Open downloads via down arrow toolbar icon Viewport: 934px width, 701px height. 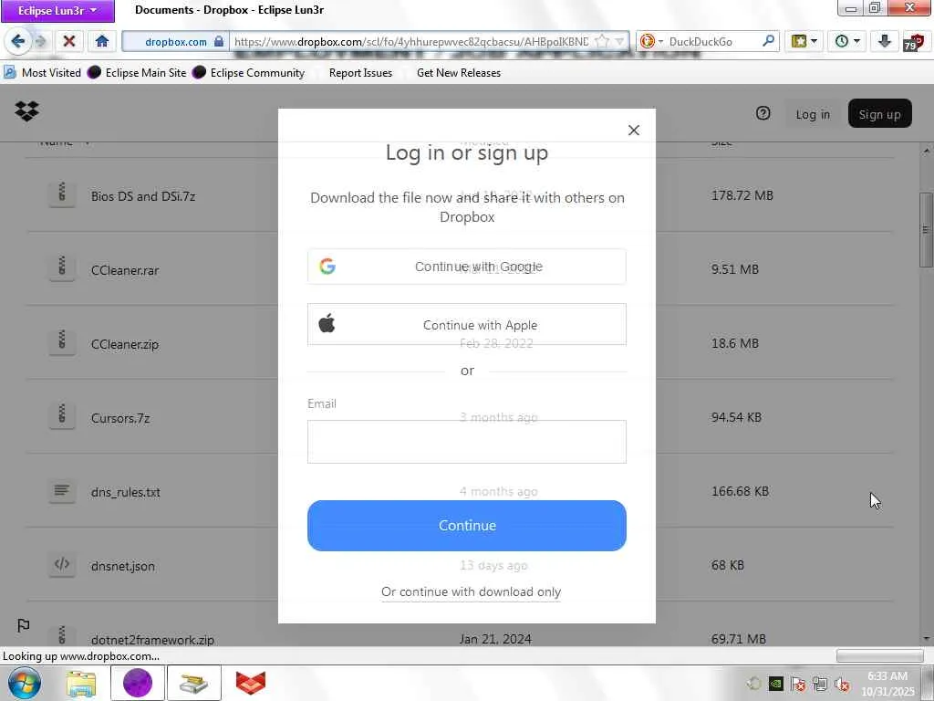[885, 41]
